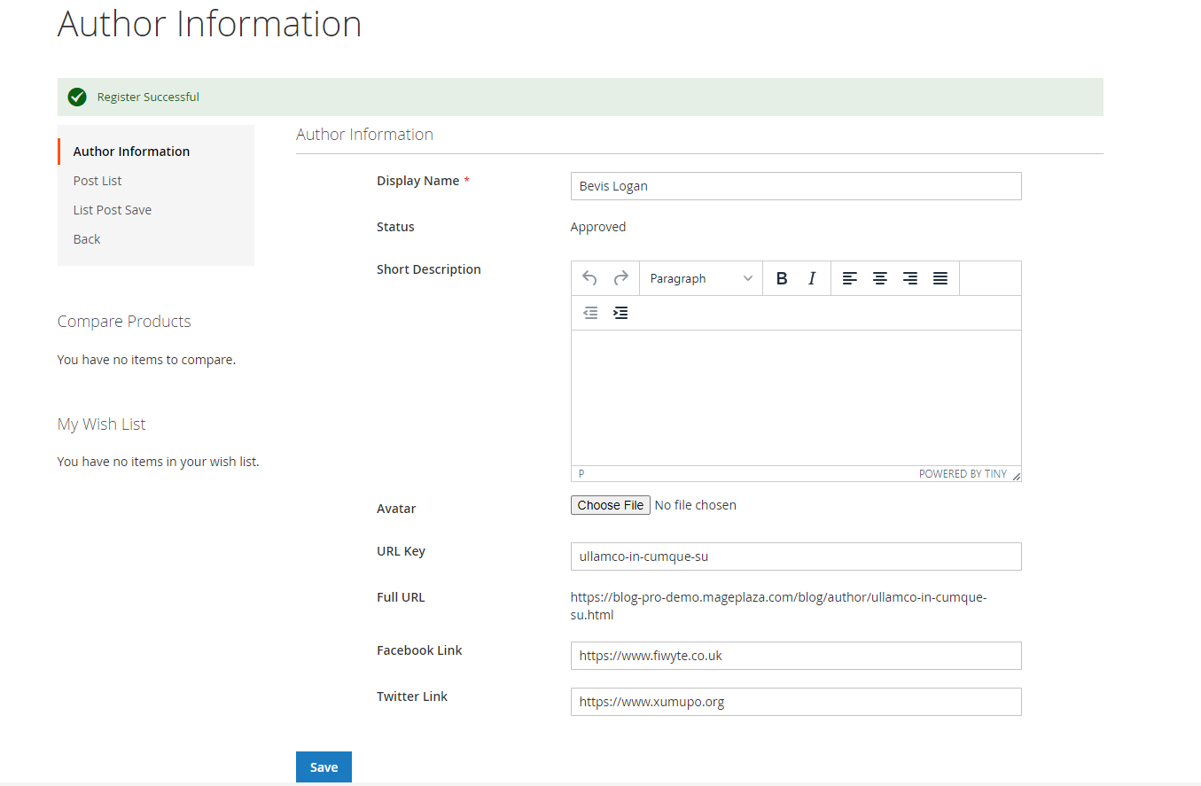
Task: Open Post List in the sidebar
Action: pos(97,181)
